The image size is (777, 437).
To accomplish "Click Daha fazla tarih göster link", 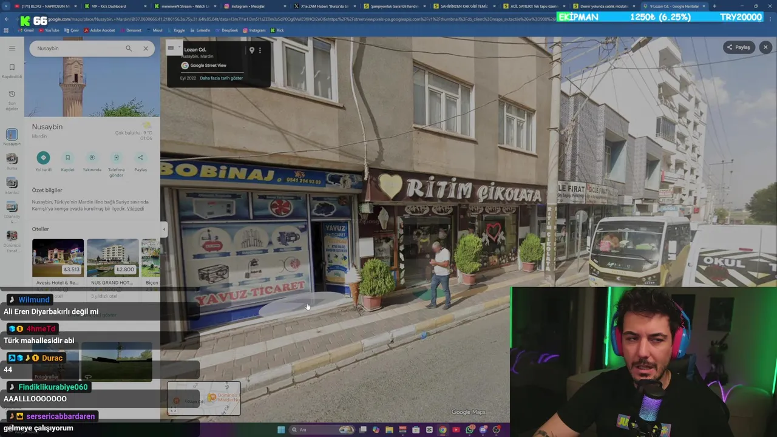I will [x=221, y=78].
